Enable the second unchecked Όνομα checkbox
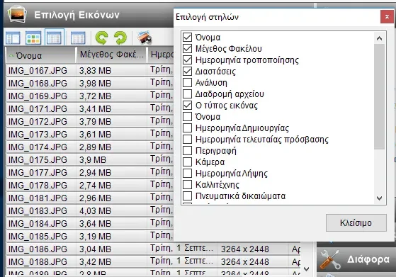The image size is (396, 277). (187, 117)
